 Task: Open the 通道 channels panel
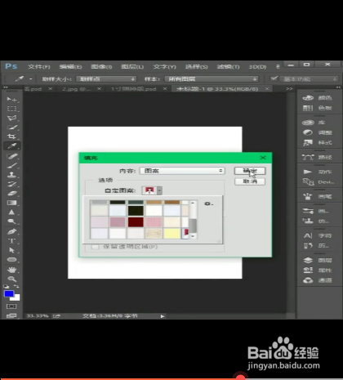tap(318, 280)
